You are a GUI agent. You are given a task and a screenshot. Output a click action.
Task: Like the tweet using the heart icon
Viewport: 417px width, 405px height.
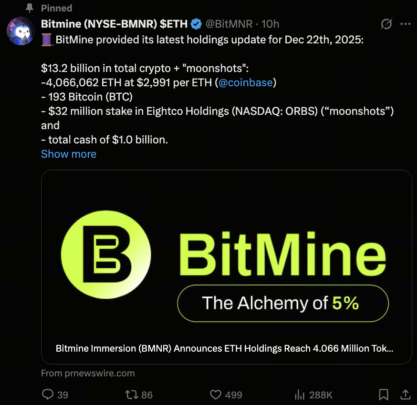(216, 395)
